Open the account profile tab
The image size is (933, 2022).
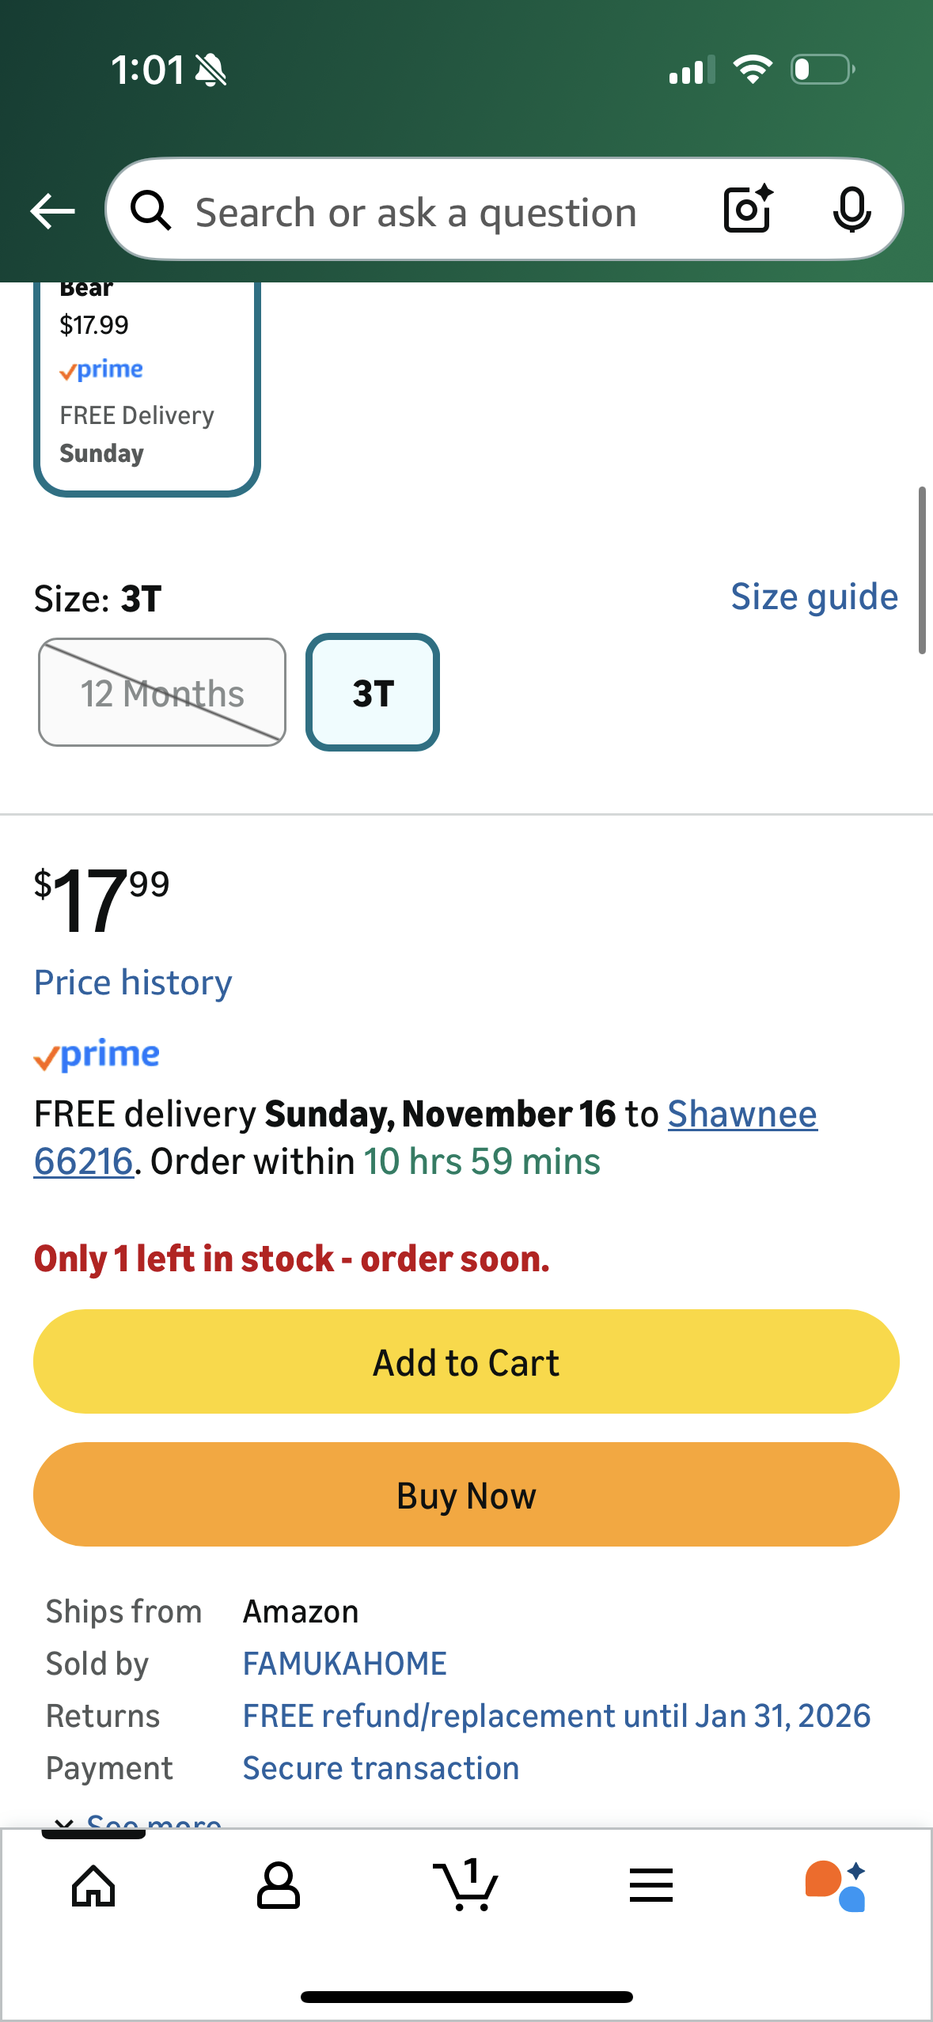[279, 1886]
